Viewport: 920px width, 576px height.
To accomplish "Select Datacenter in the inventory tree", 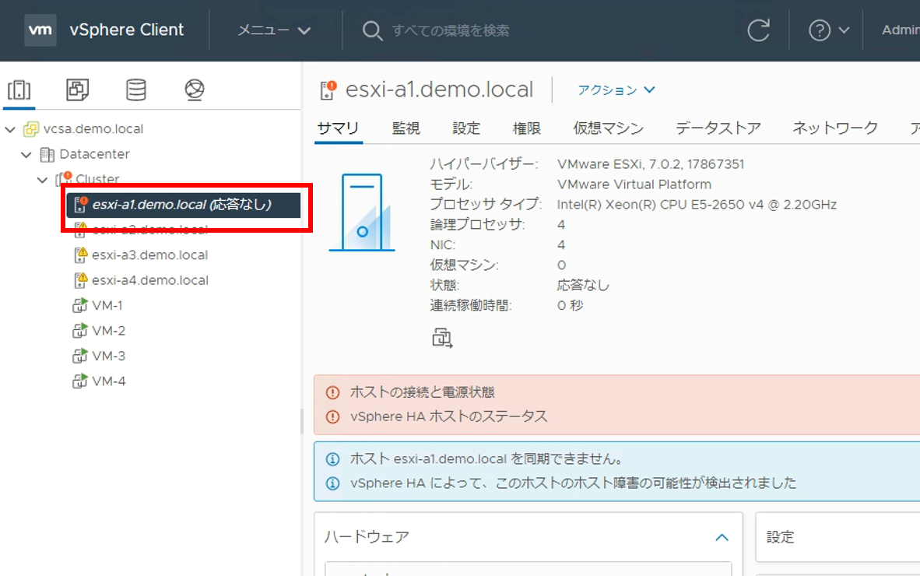I will point(94,154).
